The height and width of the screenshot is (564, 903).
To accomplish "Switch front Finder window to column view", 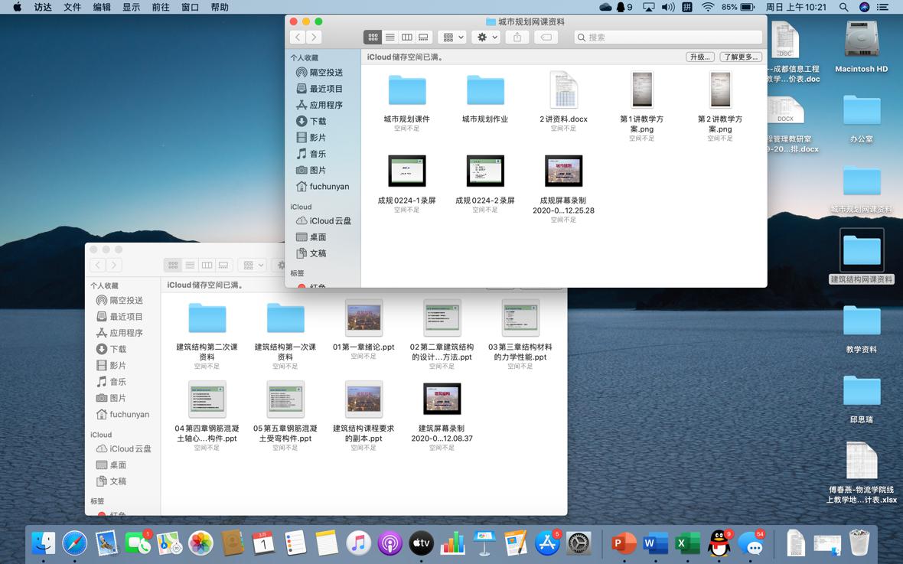I will [406, 37].
